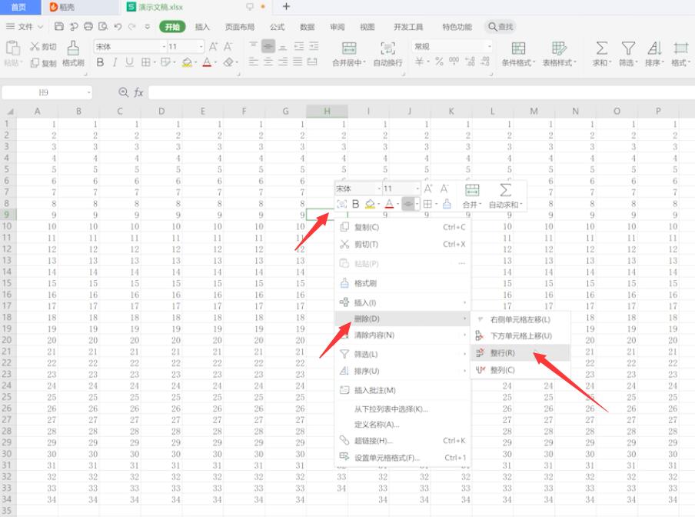Expand 清除内容(N) submenu
Image resolution: width=695 pixels, height=517 pixels.
(x=402, y=335)
